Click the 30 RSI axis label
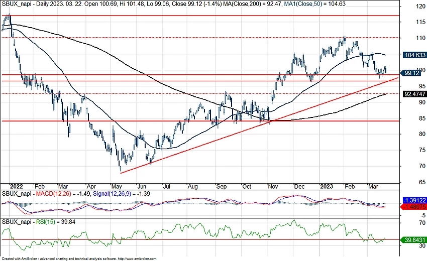Image resolution: width=427 pixels, height=261 pixels. coord(422,246)
